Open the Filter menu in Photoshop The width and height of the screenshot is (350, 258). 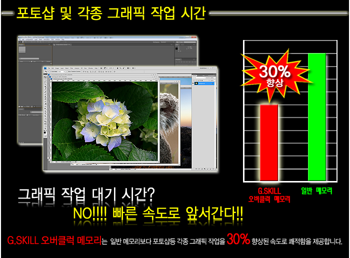(x=71, y=68)
